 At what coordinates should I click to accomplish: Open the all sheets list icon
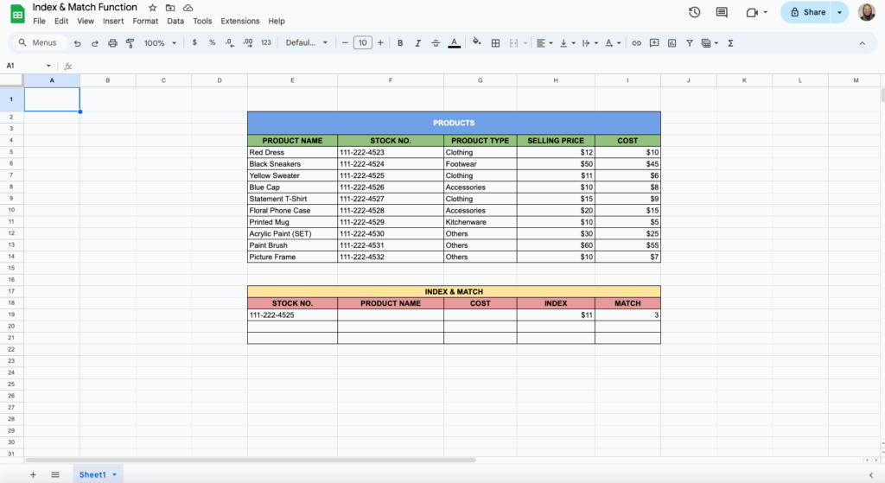click(x=54, y=474)
